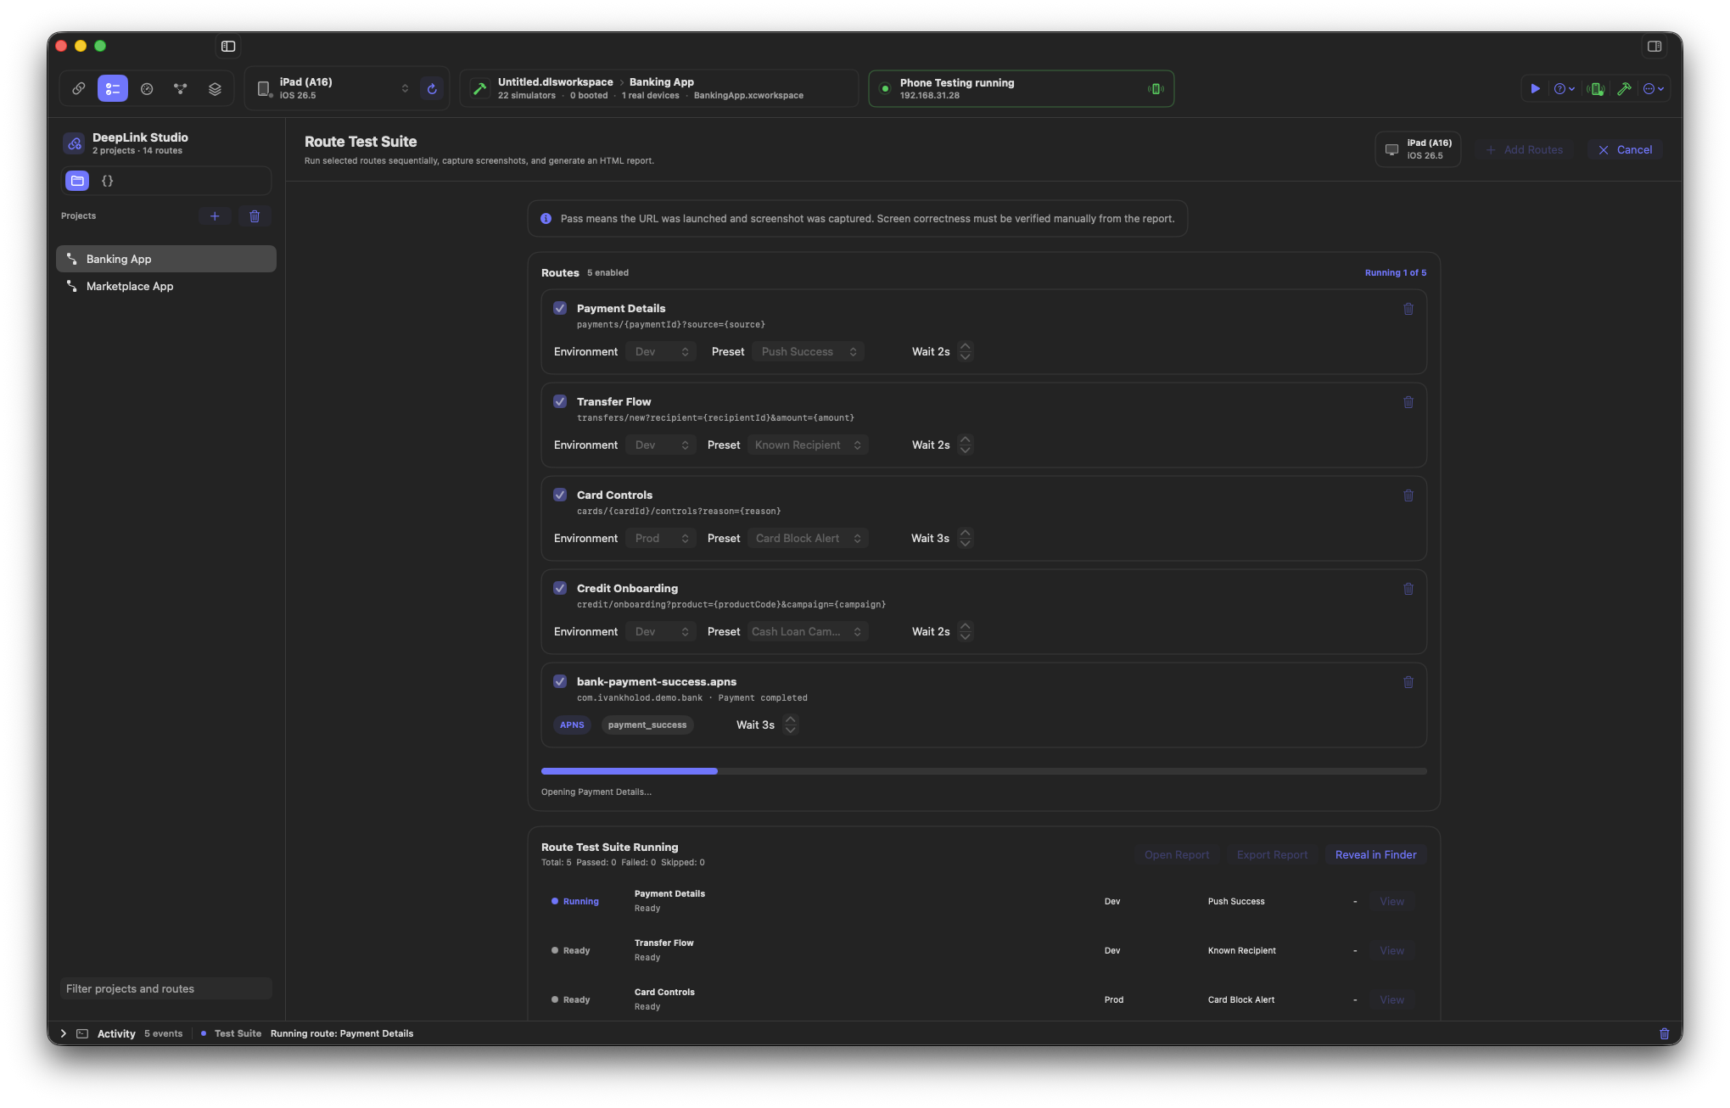1730x1108 pixels.
Task: Add a new project with plus
Action: coord(215,216)
